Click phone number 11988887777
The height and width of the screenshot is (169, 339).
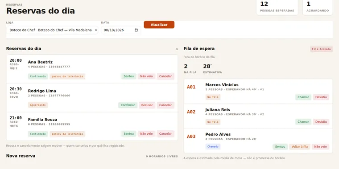click(x=59, y=67)
